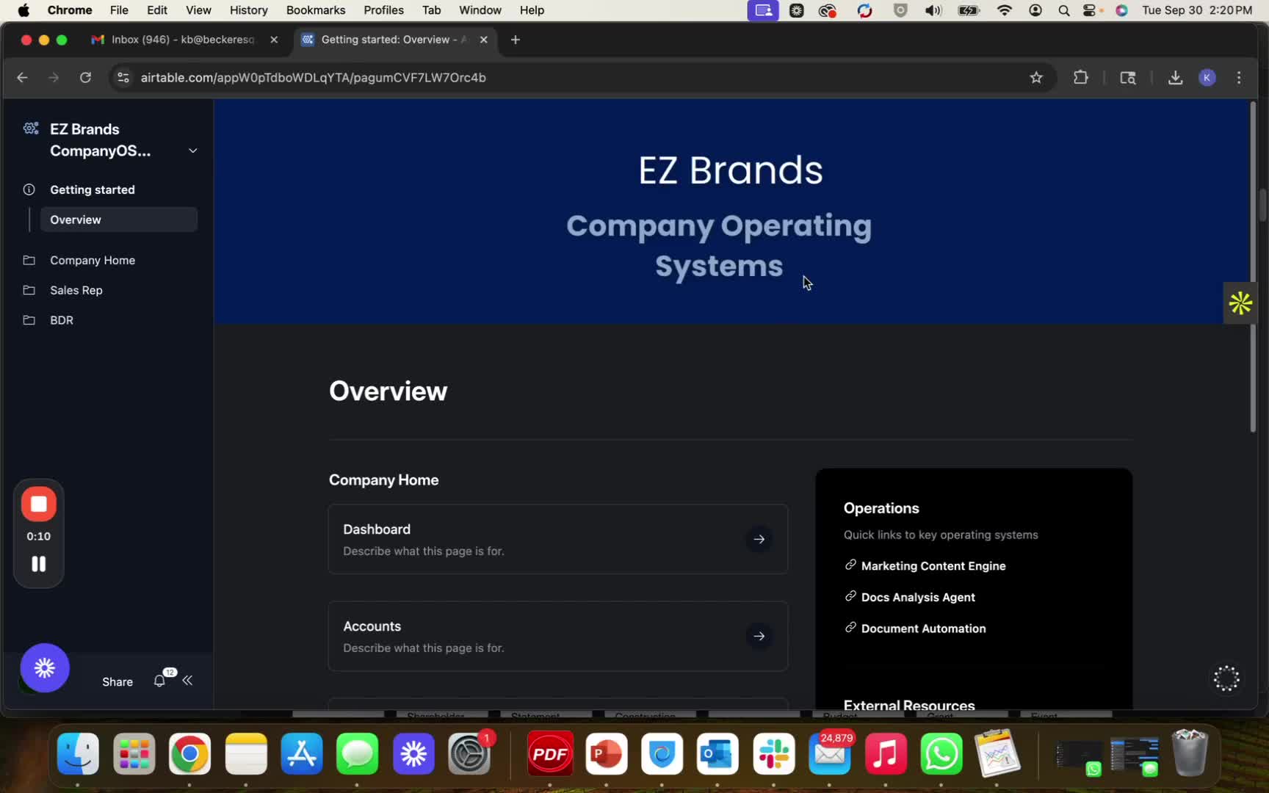Pause the screen recording
This screenshot has height=793, width=1269.
point(39,563)
